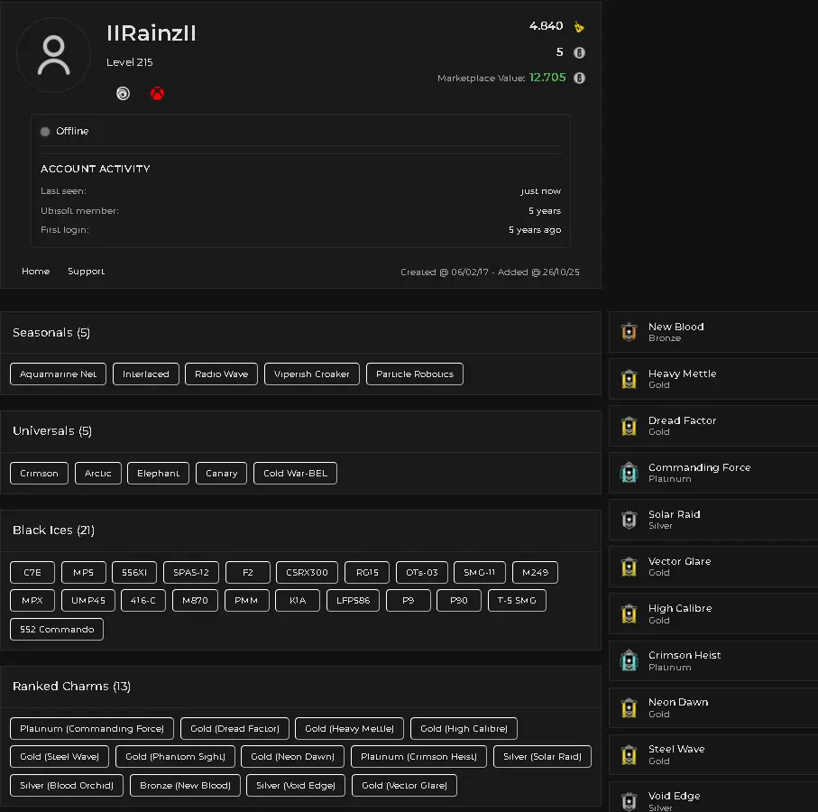Select Platinum (Commanding Force) ranked charm tag
This screenshot has height=812, width=818.
[92, 729]
